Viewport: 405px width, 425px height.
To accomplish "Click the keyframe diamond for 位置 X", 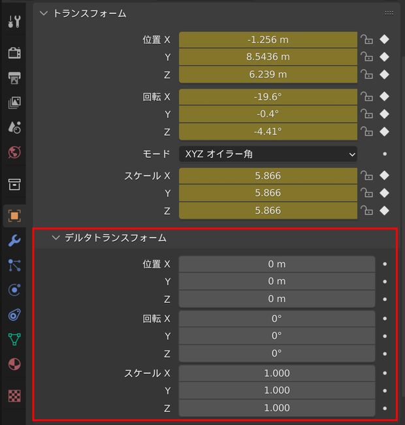I will 384,40.
